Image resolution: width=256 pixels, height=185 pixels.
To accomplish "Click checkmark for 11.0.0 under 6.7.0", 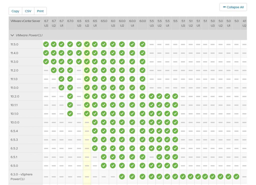I will click(x=70, y=87).
